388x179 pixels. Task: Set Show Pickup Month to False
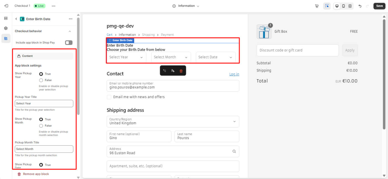[x=41, y=126]
